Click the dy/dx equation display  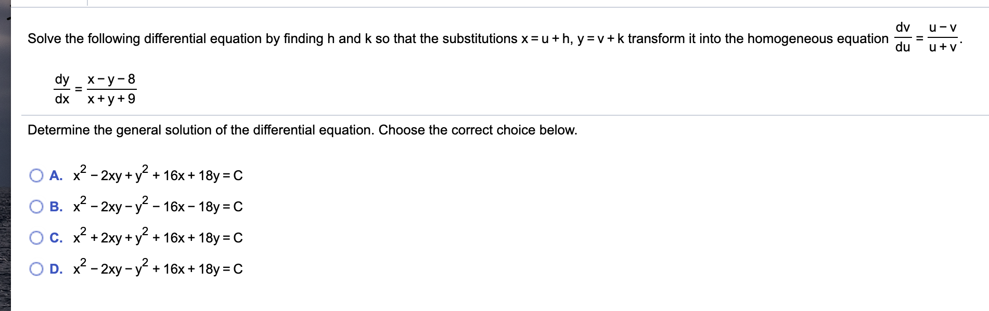pyautogui.click(x=96, y=87)
